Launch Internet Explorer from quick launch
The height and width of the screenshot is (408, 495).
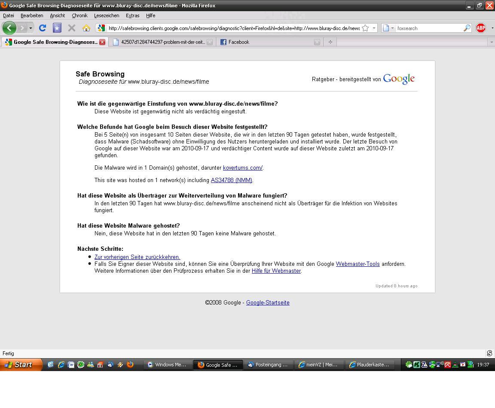61,365
